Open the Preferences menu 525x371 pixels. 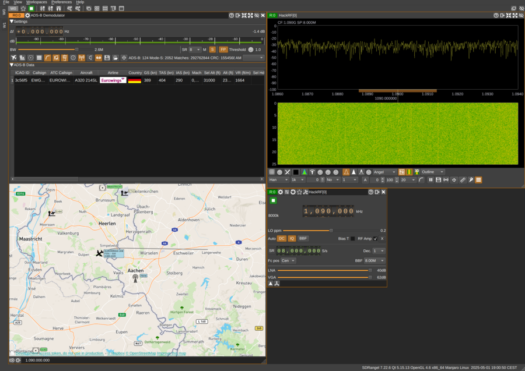tap(61, 2)
